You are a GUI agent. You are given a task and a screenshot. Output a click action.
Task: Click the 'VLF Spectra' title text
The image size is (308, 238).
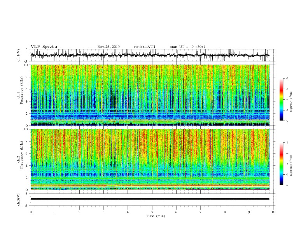tap(44, 47)
